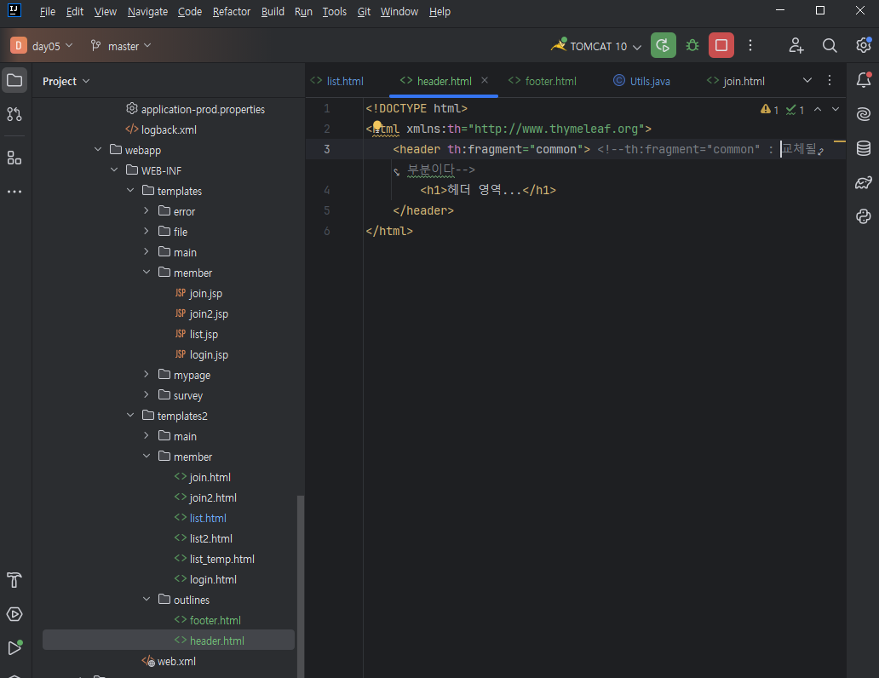
Task: Expand the mypage folder
Action: coord(146,374)
